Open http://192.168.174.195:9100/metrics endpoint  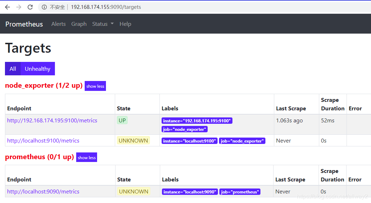tap(52, 121)
